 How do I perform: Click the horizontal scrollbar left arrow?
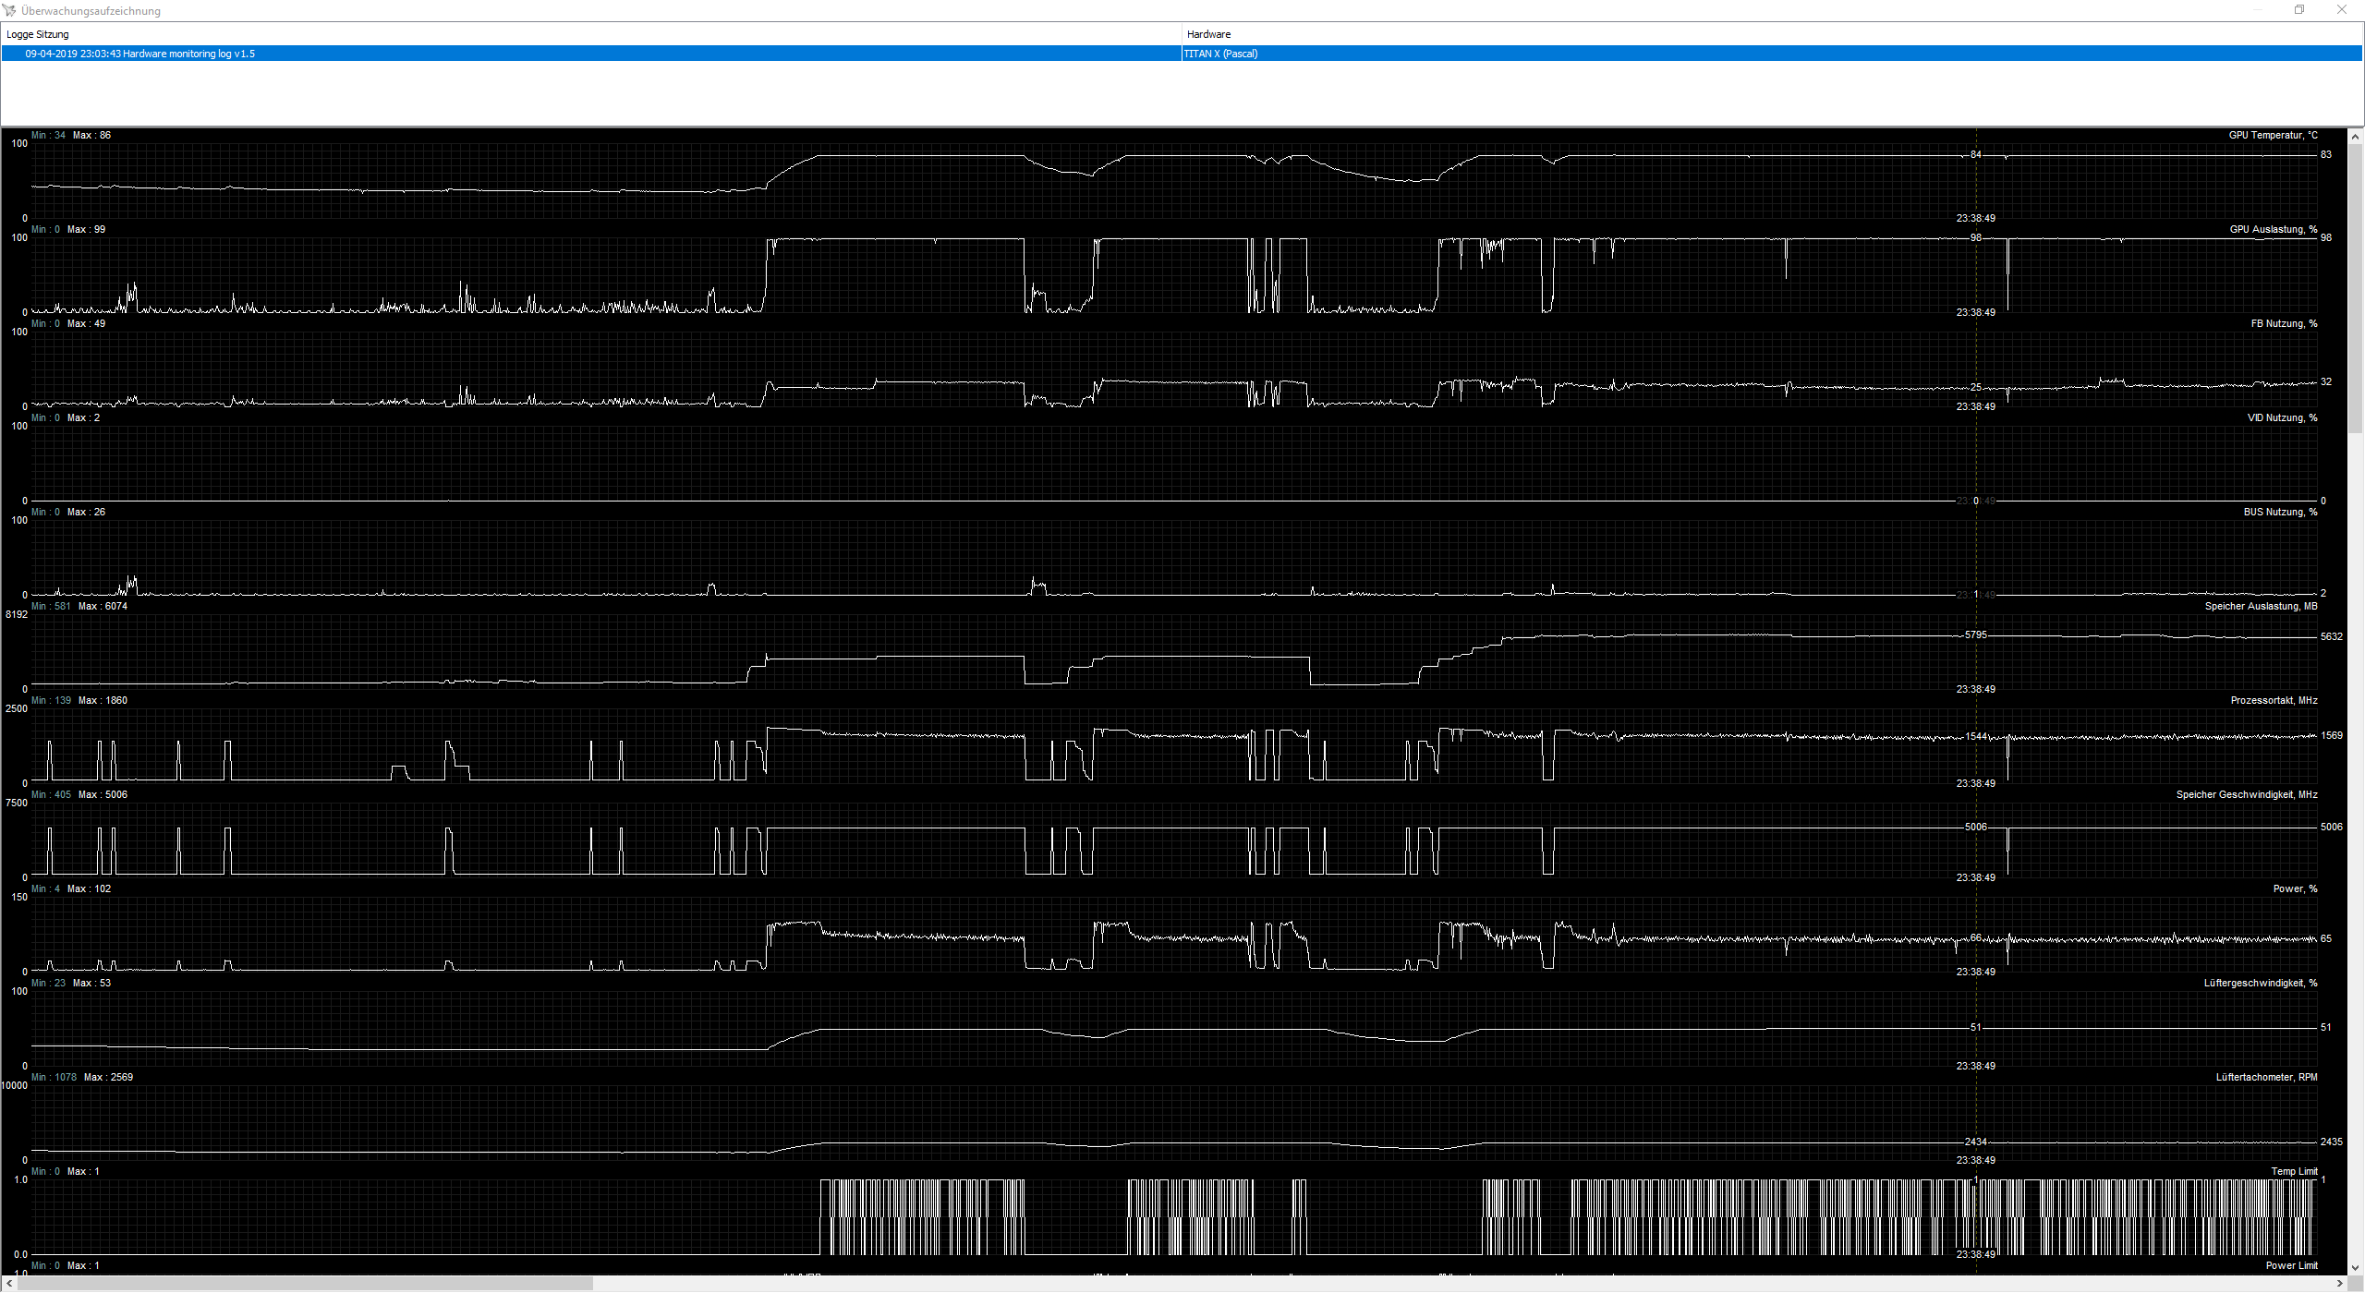tap(9, 1284)
